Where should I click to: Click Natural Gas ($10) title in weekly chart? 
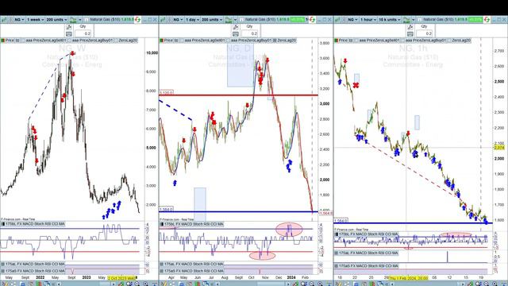[x=105, y=20]
